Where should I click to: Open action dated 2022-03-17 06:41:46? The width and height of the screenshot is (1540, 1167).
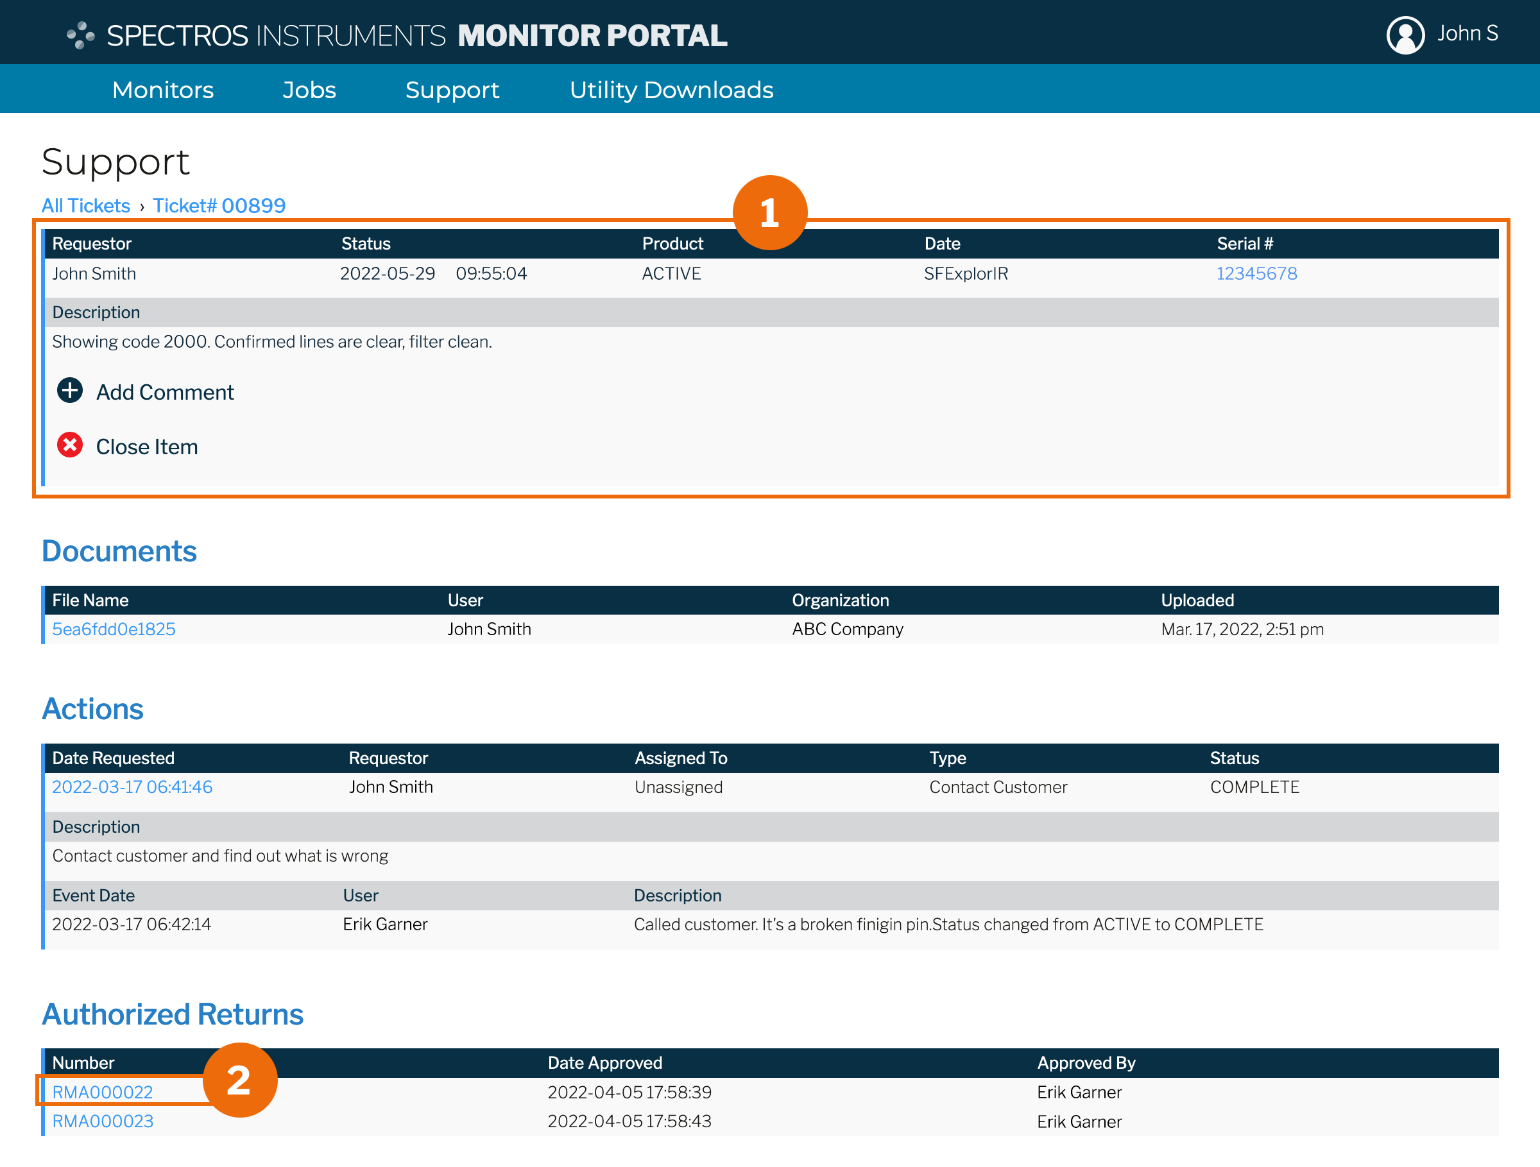pyautogui.click(x=132, y=787)
